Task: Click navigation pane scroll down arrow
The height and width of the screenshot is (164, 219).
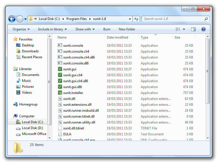Action: pyautogui.click(x=50, y=138)
